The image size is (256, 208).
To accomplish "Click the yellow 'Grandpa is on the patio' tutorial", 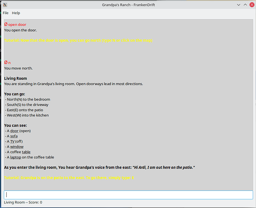I will click(x=69, y=178).
